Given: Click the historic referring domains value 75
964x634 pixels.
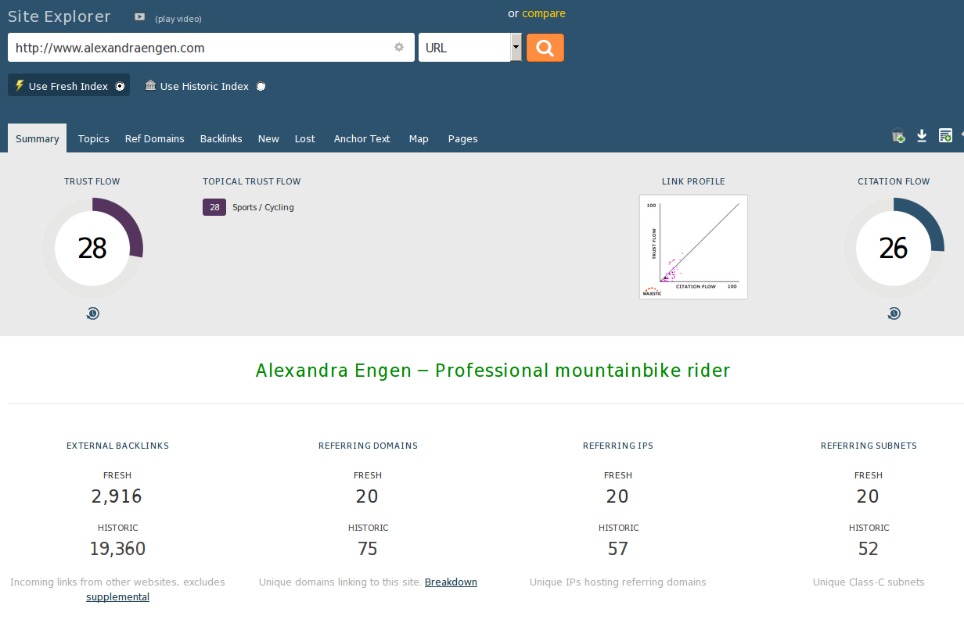Looking at the screenshot, I should coord(368,549).
